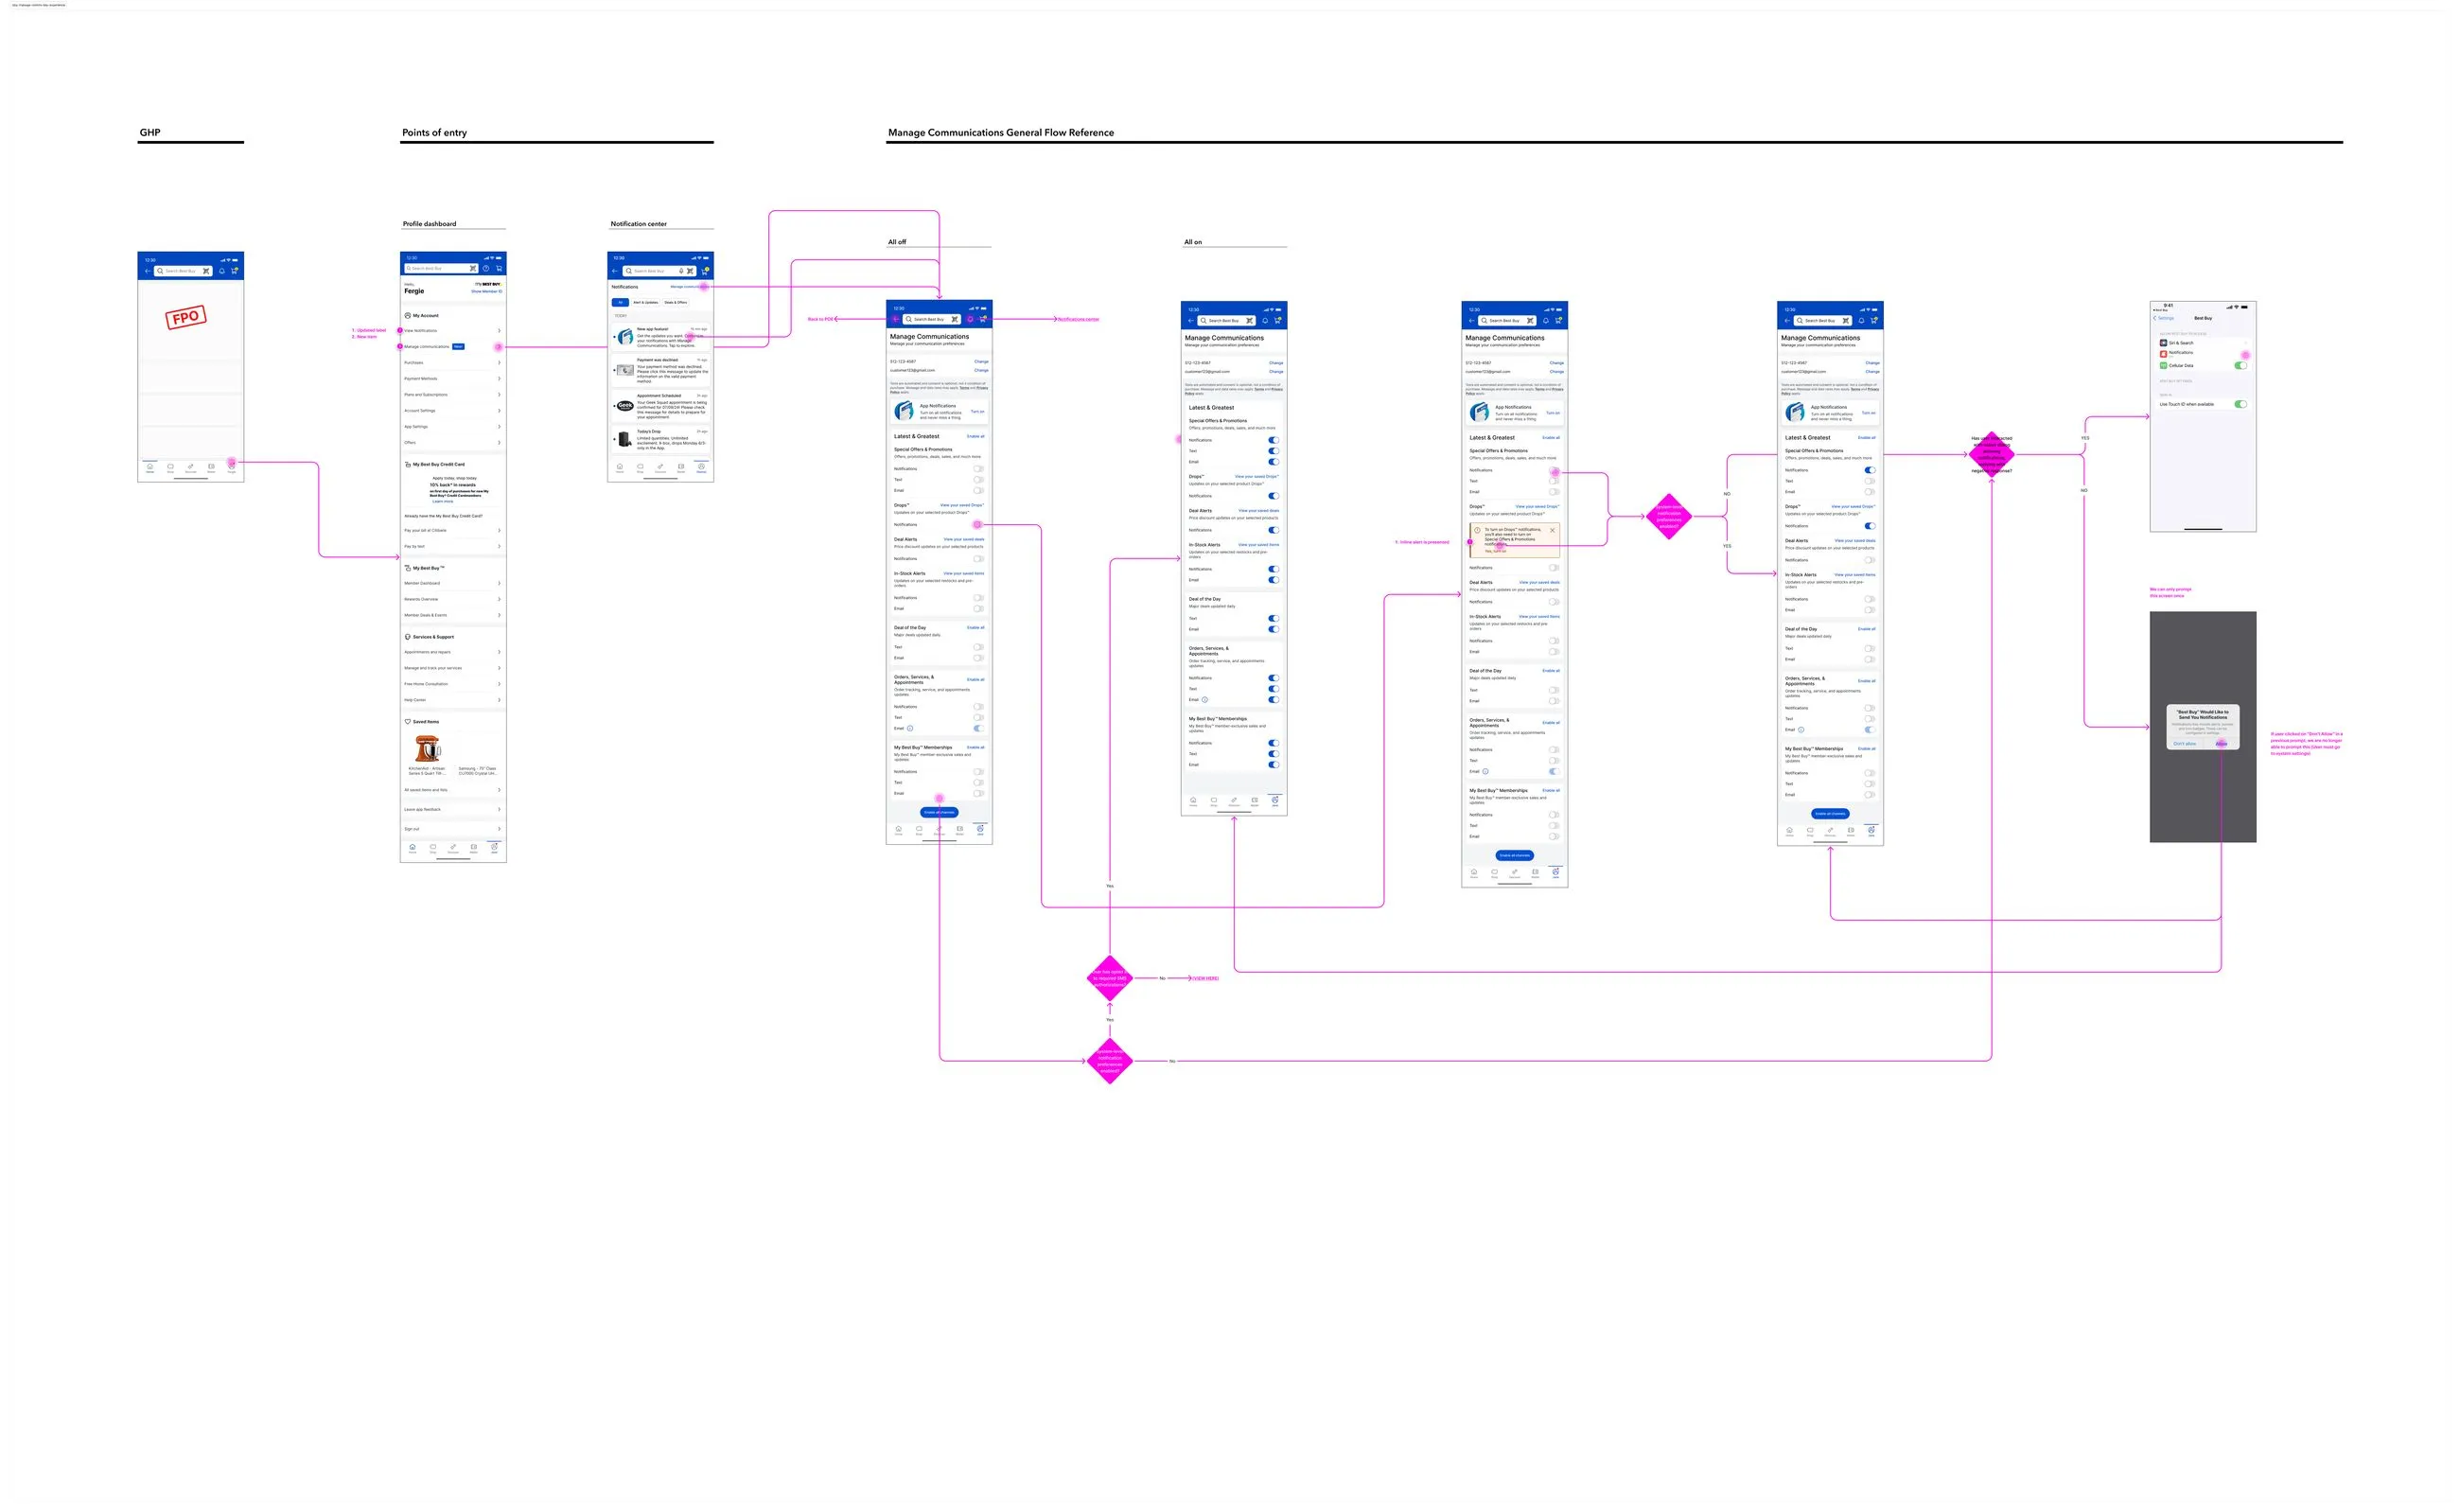Select the KitchenAid mixer thumbnail in Saved Items

[x=427, y=749]
